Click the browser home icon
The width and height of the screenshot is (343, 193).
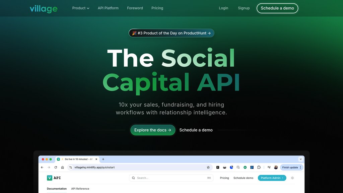point(63,168)
